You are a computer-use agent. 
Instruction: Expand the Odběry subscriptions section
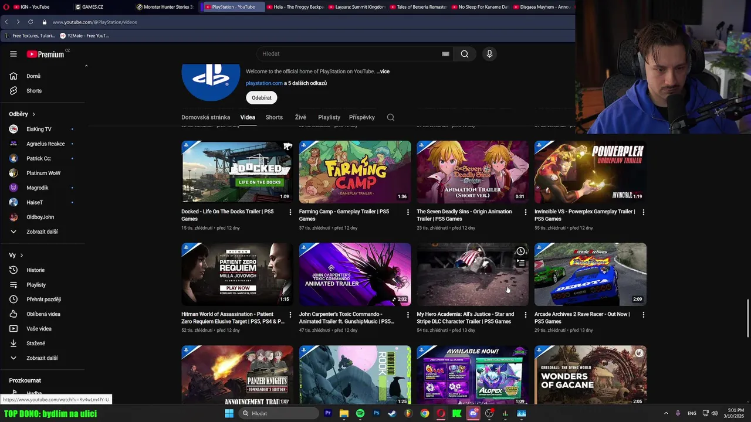click(x=22, y=114)
